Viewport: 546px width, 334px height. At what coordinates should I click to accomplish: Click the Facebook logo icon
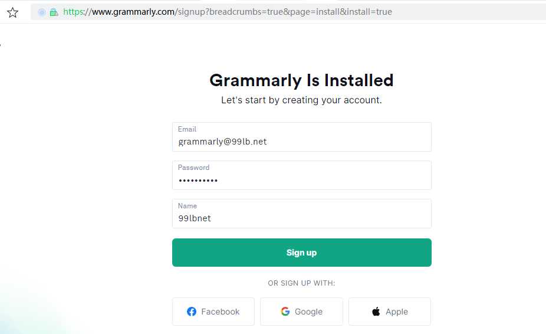[192, 312]
